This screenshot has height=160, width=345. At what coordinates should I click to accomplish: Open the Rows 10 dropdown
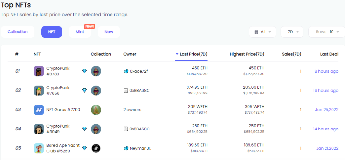click(327, 32)
